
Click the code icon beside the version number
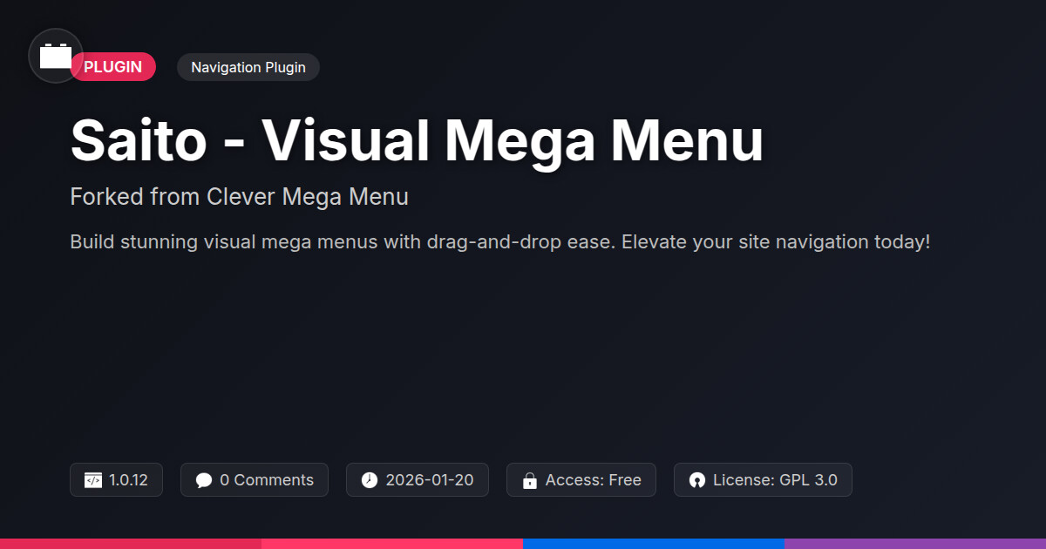93,480
